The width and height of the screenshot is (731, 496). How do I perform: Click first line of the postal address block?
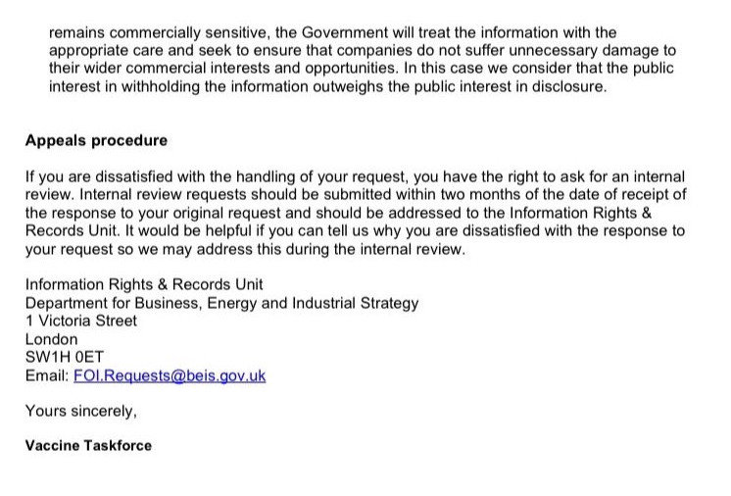[x=116, y=285]
